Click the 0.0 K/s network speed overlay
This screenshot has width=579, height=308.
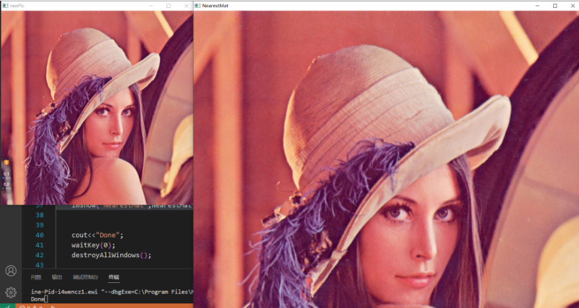[7, 185]
